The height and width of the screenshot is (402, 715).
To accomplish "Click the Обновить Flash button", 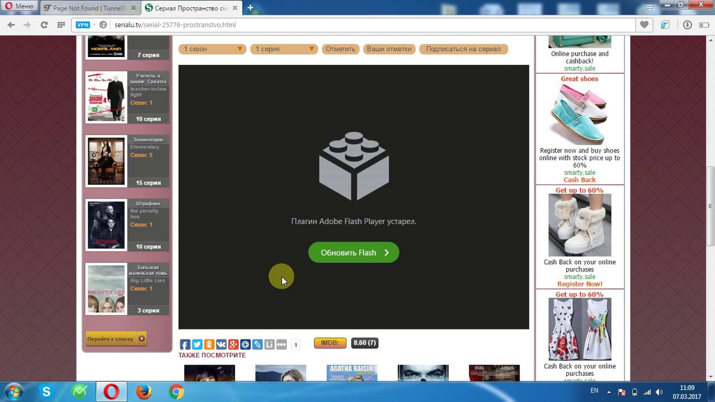I will point(354,252).
